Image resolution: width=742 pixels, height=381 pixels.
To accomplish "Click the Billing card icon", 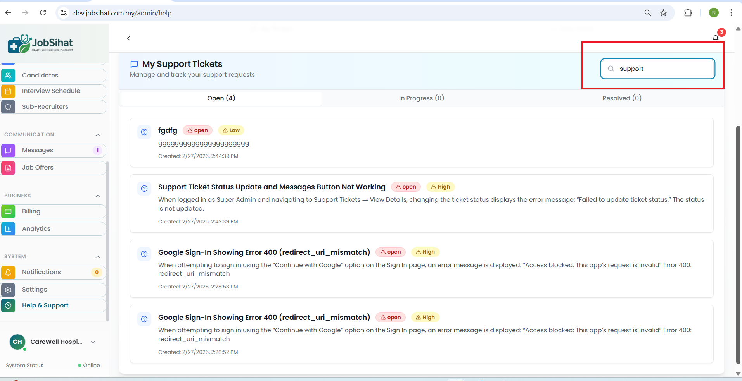I will pos(8,211).
